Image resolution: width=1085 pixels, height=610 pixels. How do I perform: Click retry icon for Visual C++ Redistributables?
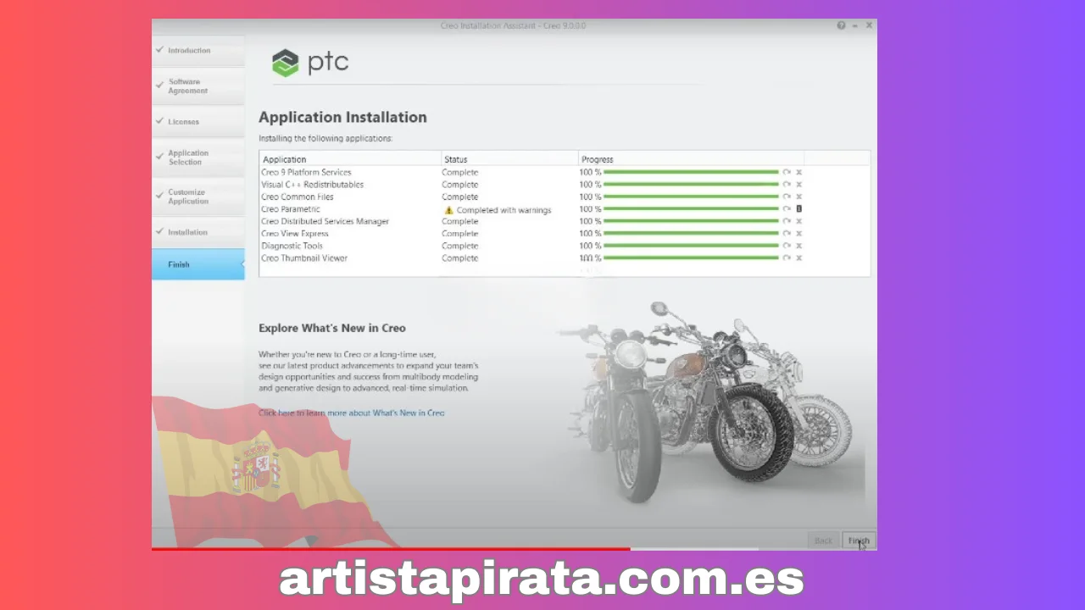pyautogui.click(x=787, y=185)
